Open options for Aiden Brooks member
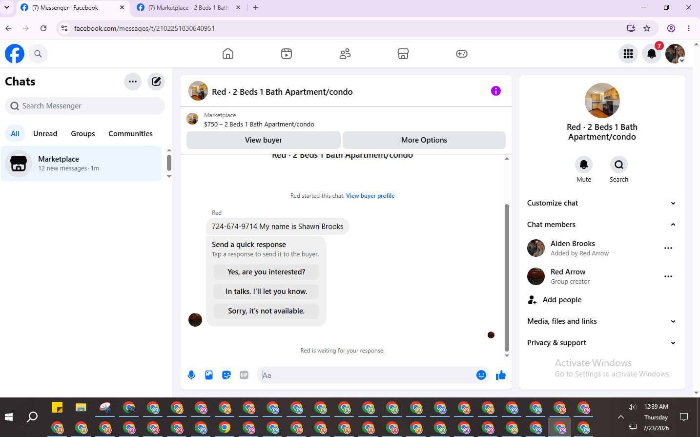The image size is (700, 437). point(668,248)
